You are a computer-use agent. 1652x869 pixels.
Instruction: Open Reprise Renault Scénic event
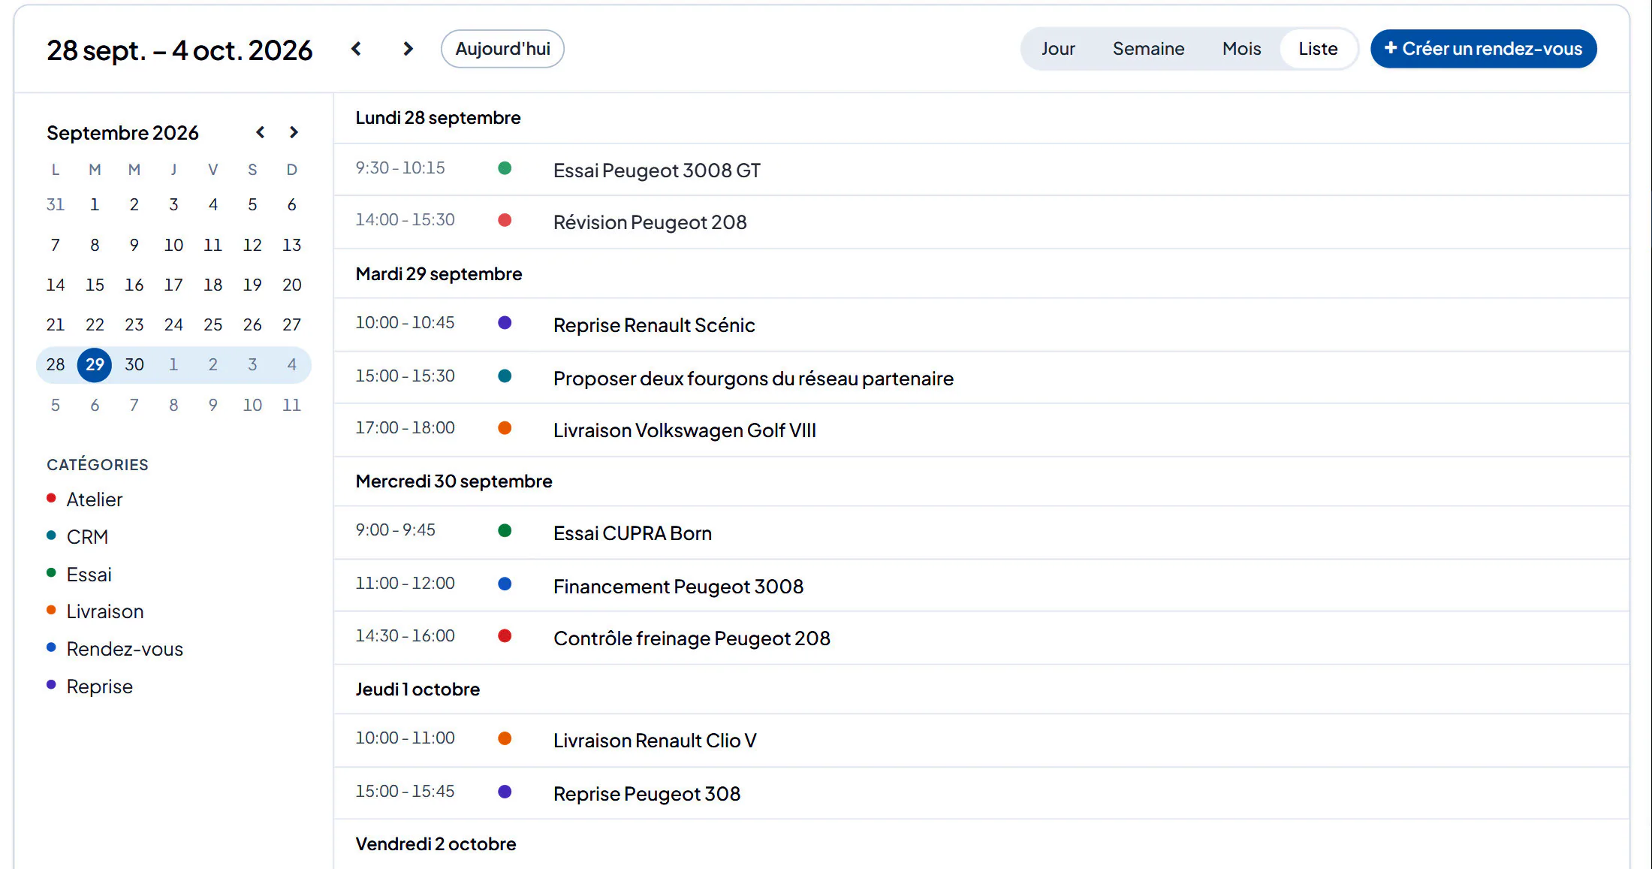click(x=981, y=325)
